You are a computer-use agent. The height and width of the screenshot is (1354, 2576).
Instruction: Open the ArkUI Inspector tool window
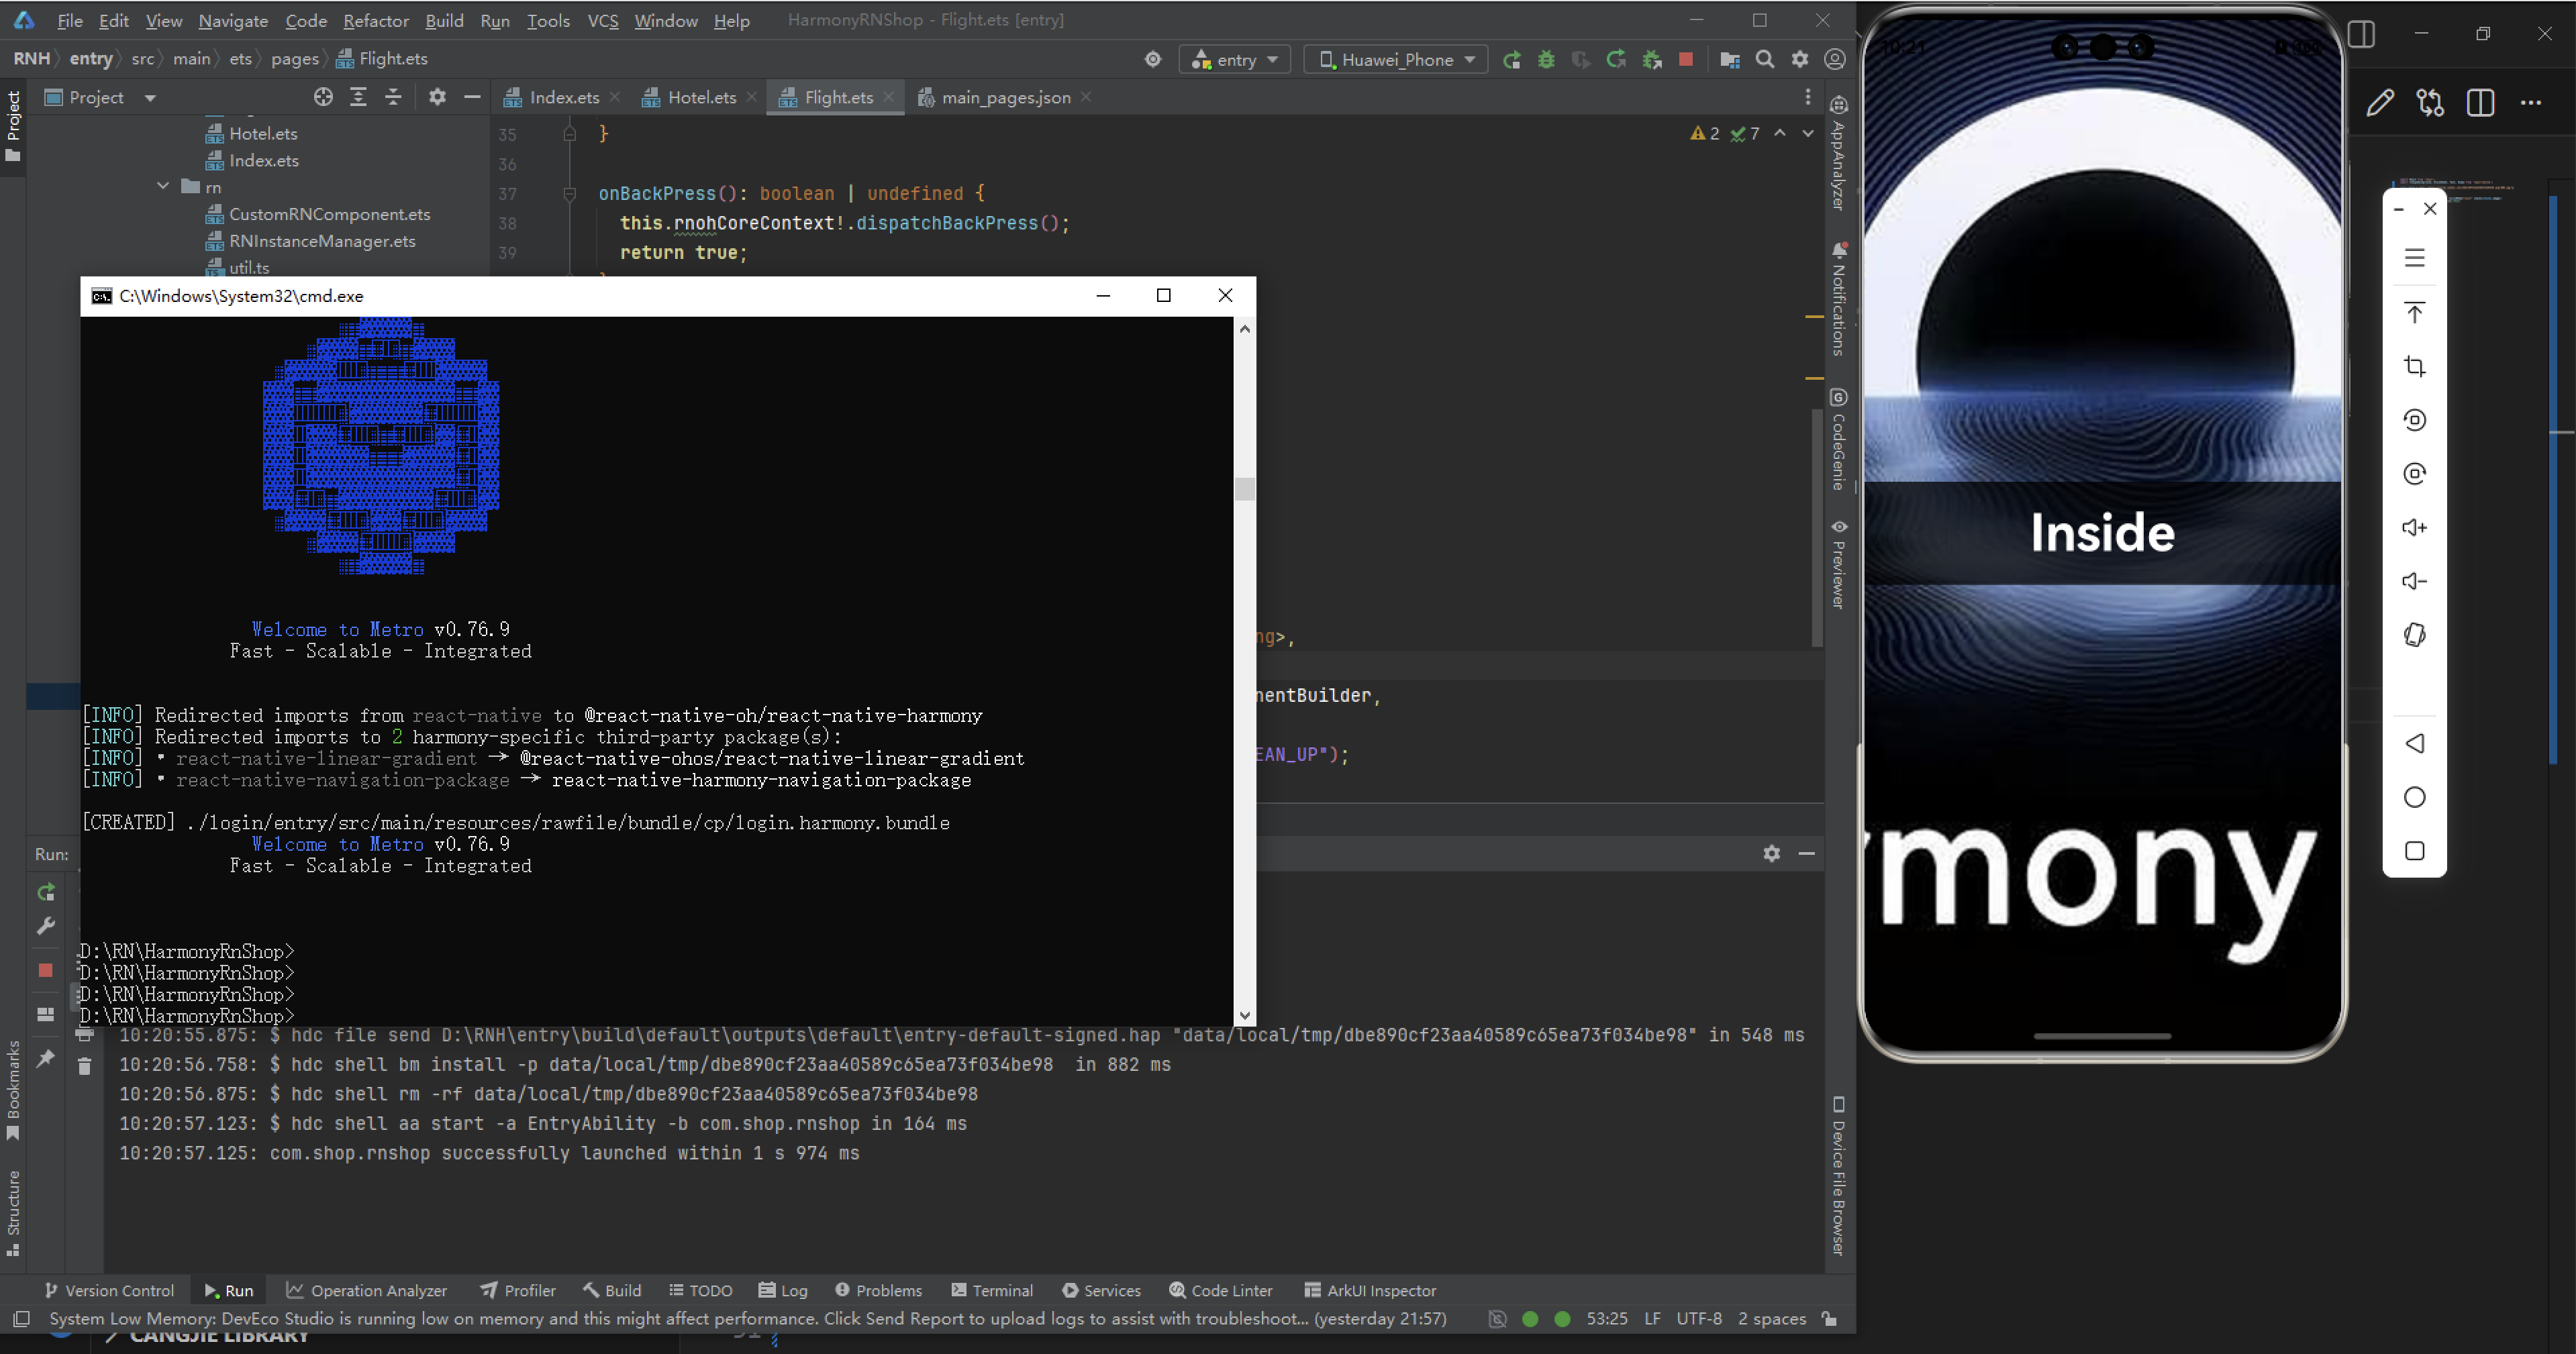click(1370, 1290)
